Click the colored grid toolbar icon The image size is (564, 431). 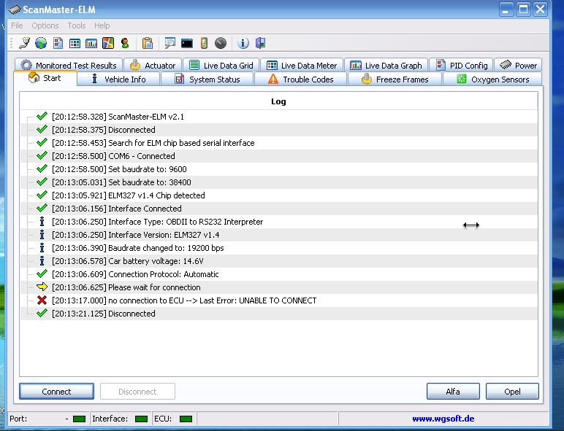tap(75, 44)
